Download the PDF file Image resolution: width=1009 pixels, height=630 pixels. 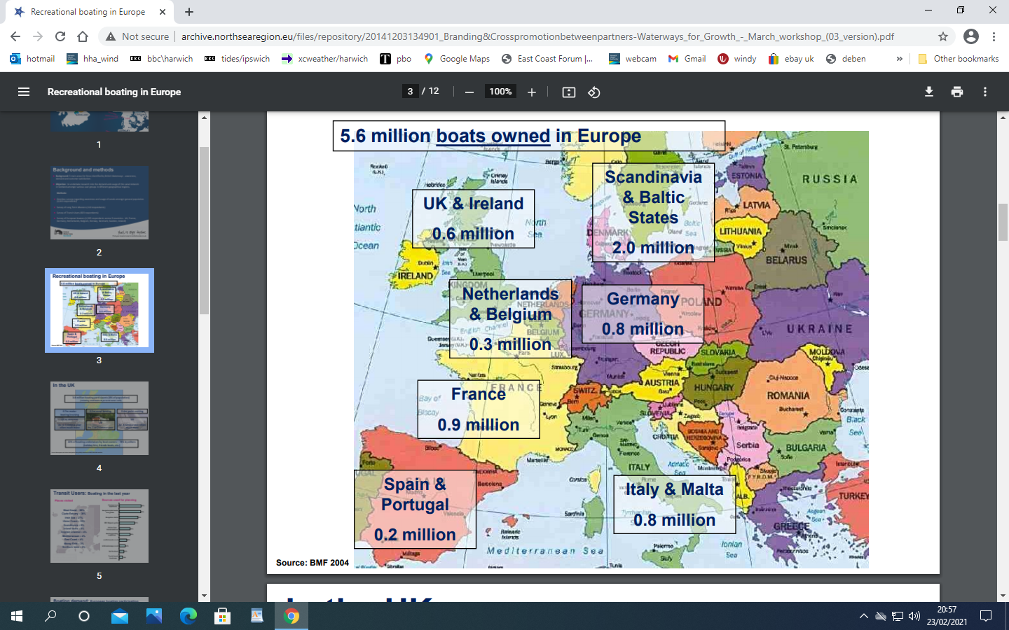pos(929,92)
